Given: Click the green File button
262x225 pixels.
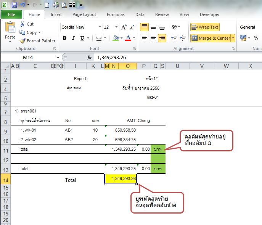Looking at the screenshot, I should point(11,14).
